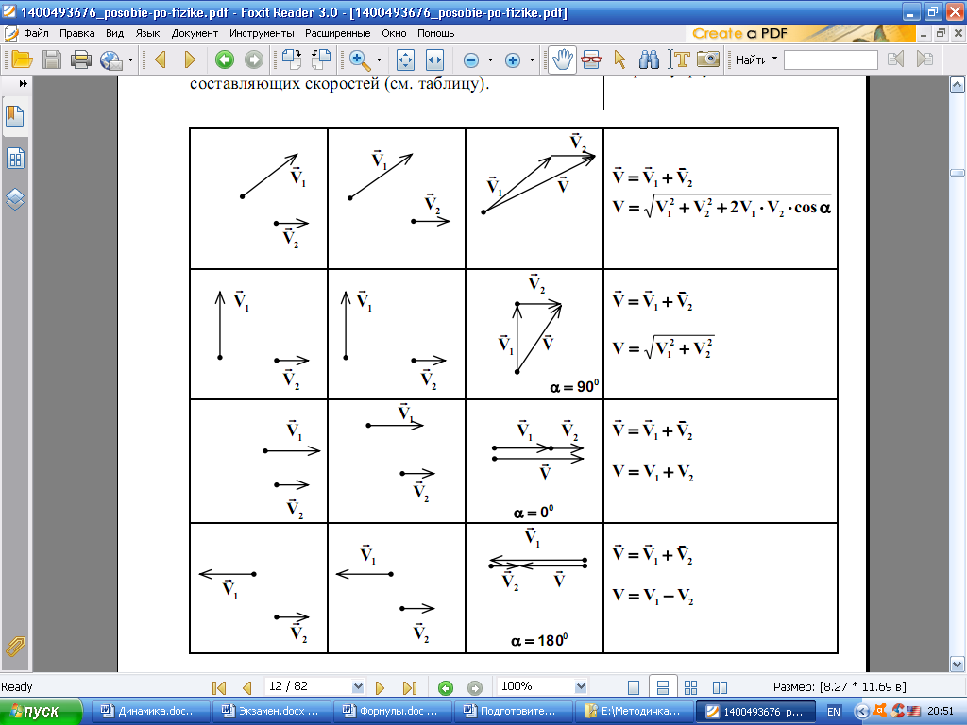Viewport: 967px width, 725px height.
Task: Open the Bookmarks side panel
Action: pos(15,116)
